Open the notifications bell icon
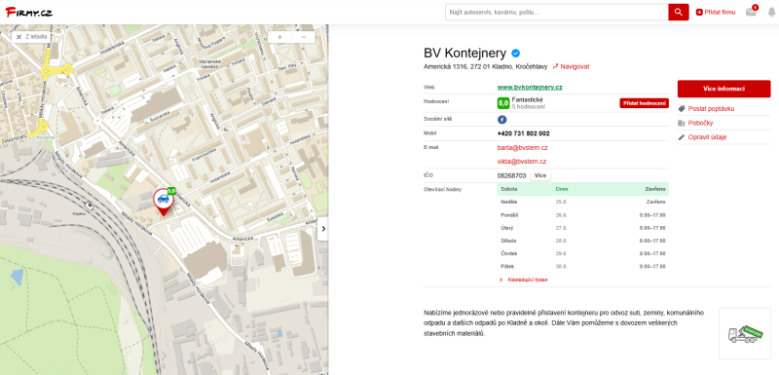The image size is (779, 375). coord(771,13)
